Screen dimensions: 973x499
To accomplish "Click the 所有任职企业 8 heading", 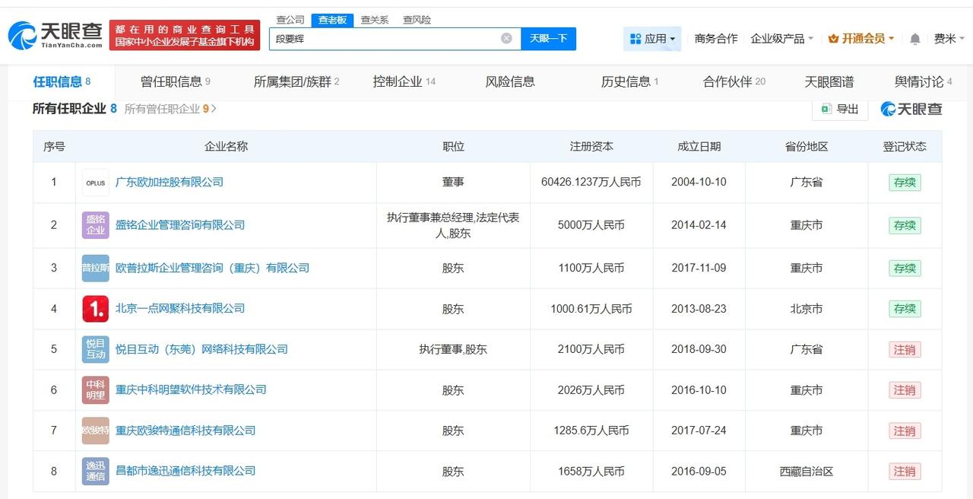I will tap(74, 109).
